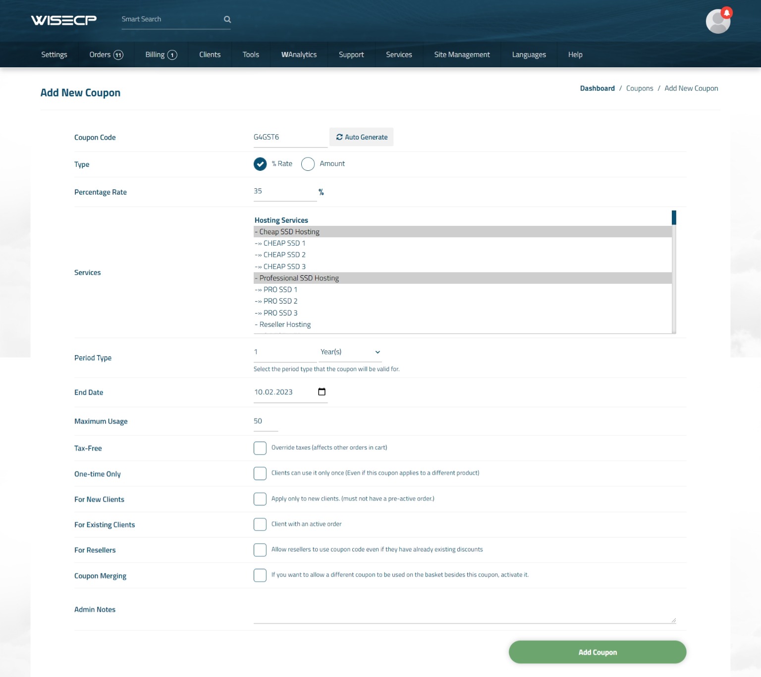The image size is (761, 677).
Task: Open the Settings menu
Action: pyautogui.click(x=54, y=54)
